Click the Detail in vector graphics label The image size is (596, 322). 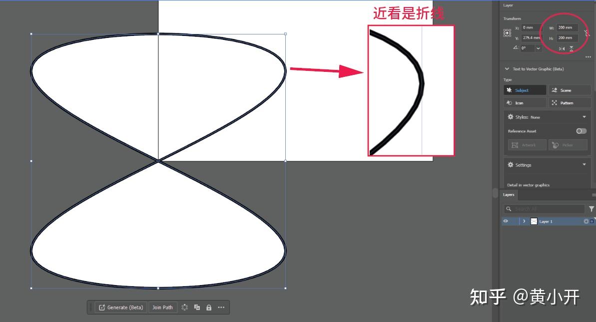(529, 185)
